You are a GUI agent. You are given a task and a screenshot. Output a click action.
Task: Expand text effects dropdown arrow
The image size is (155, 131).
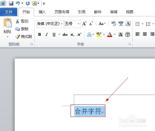[93, 34]
